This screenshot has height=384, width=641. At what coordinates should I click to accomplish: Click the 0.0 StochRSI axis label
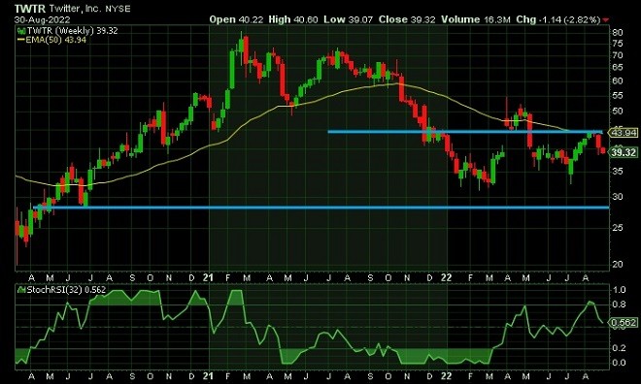[x=620, y=363]
